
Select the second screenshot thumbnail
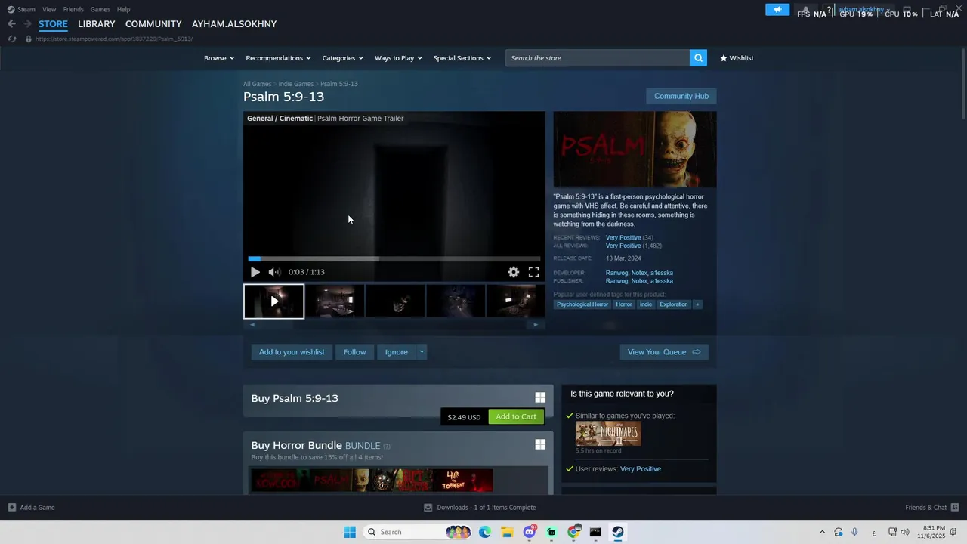(x=335, y=301)
